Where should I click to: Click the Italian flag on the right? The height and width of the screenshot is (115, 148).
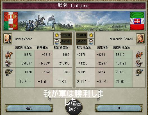(x=137, y=21)
